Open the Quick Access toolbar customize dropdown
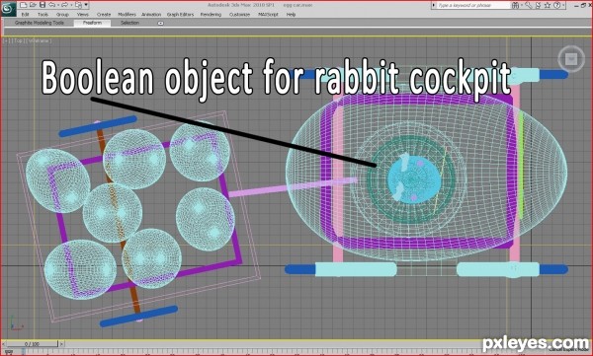 pyautogui.click(x=86, y=5)
